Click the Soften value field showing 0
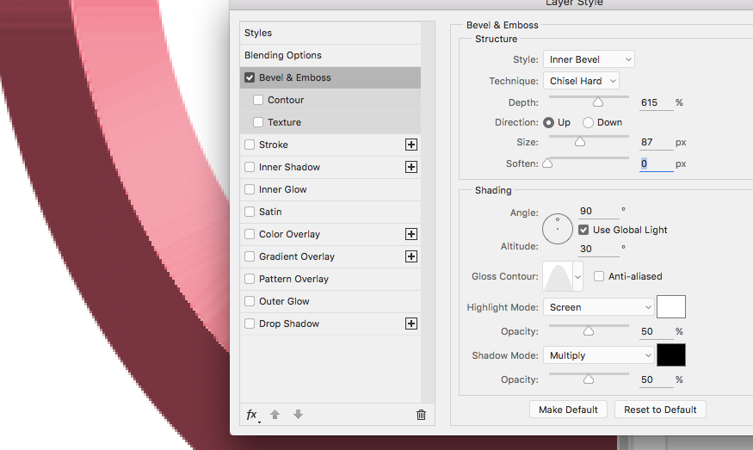This screenshot has height=450, width=753. pos(656,163)
